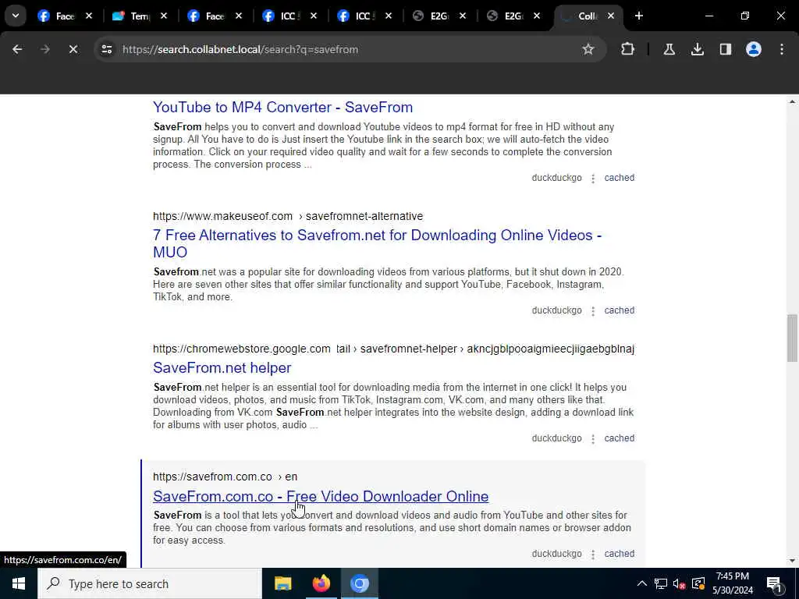Open the Chrome profile avatar
The image size is (799, 599).
coord(754,49)
